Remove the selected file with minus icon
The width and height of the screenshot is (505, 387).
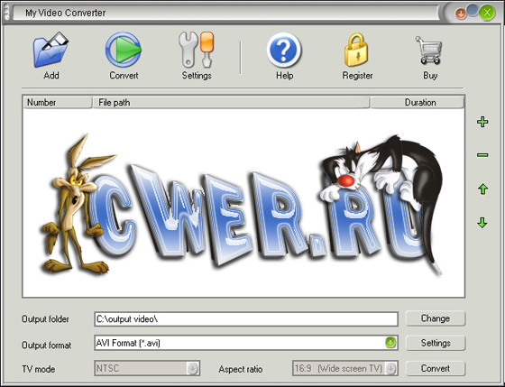[x=482, y=155]
